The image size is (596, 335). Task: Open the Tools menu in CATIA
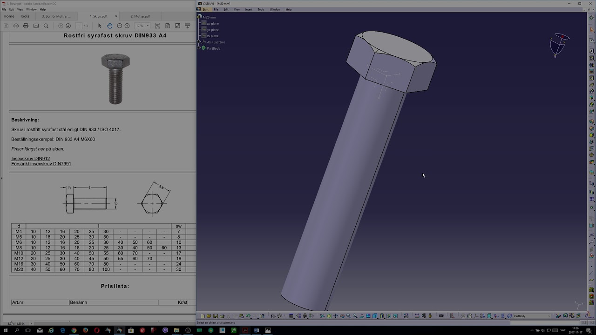[261, 9]
